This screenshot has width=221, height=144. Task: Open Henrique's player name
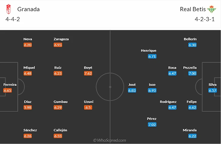(149, 50)
